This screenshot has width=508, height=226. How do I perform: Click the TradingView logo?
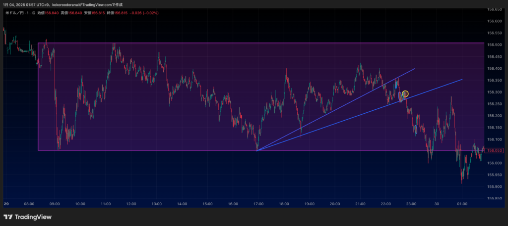(27, 217)
